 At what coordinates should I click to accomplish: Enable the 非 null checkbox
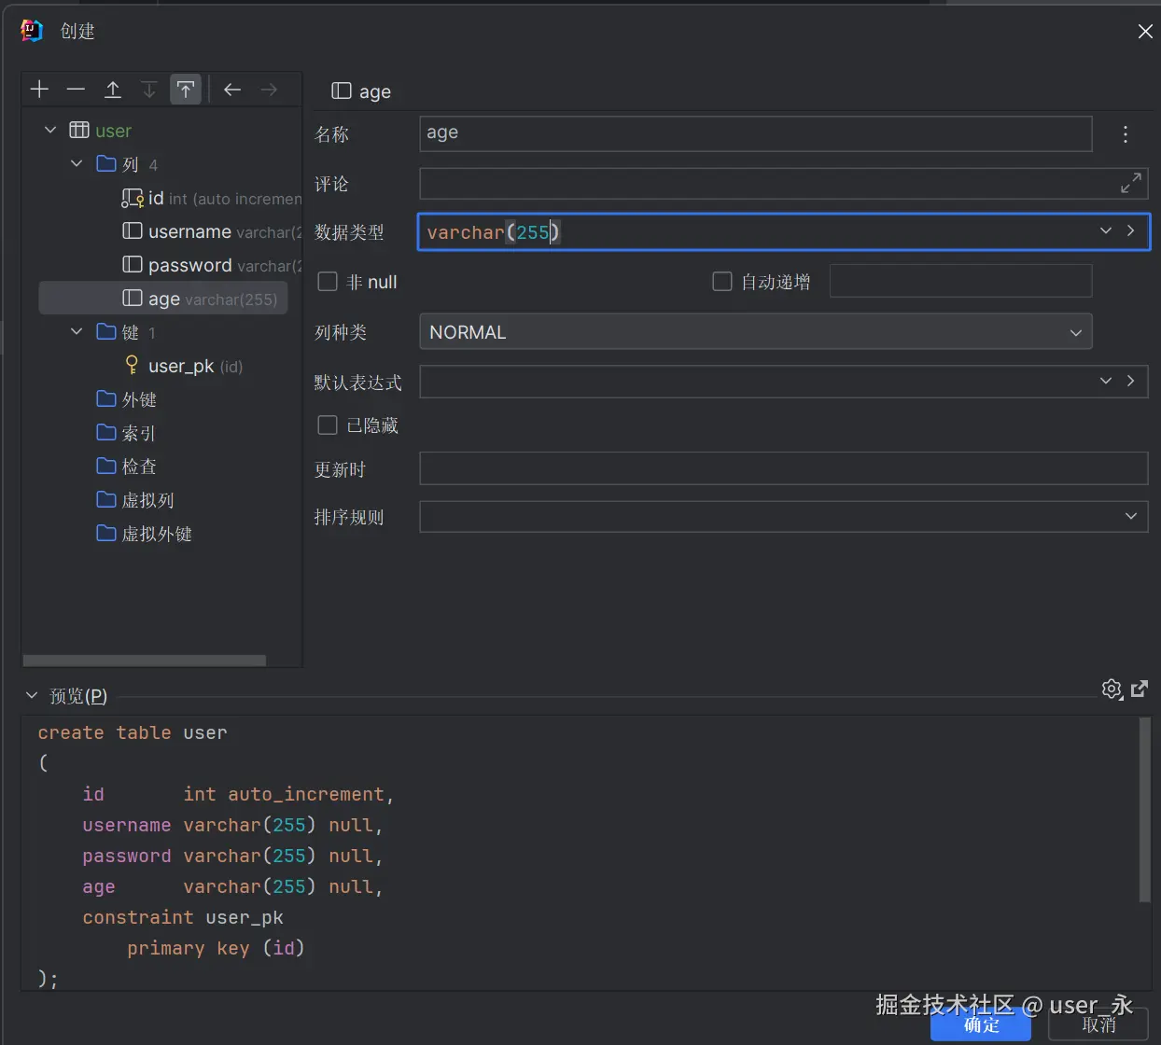[x=328, y=282]
